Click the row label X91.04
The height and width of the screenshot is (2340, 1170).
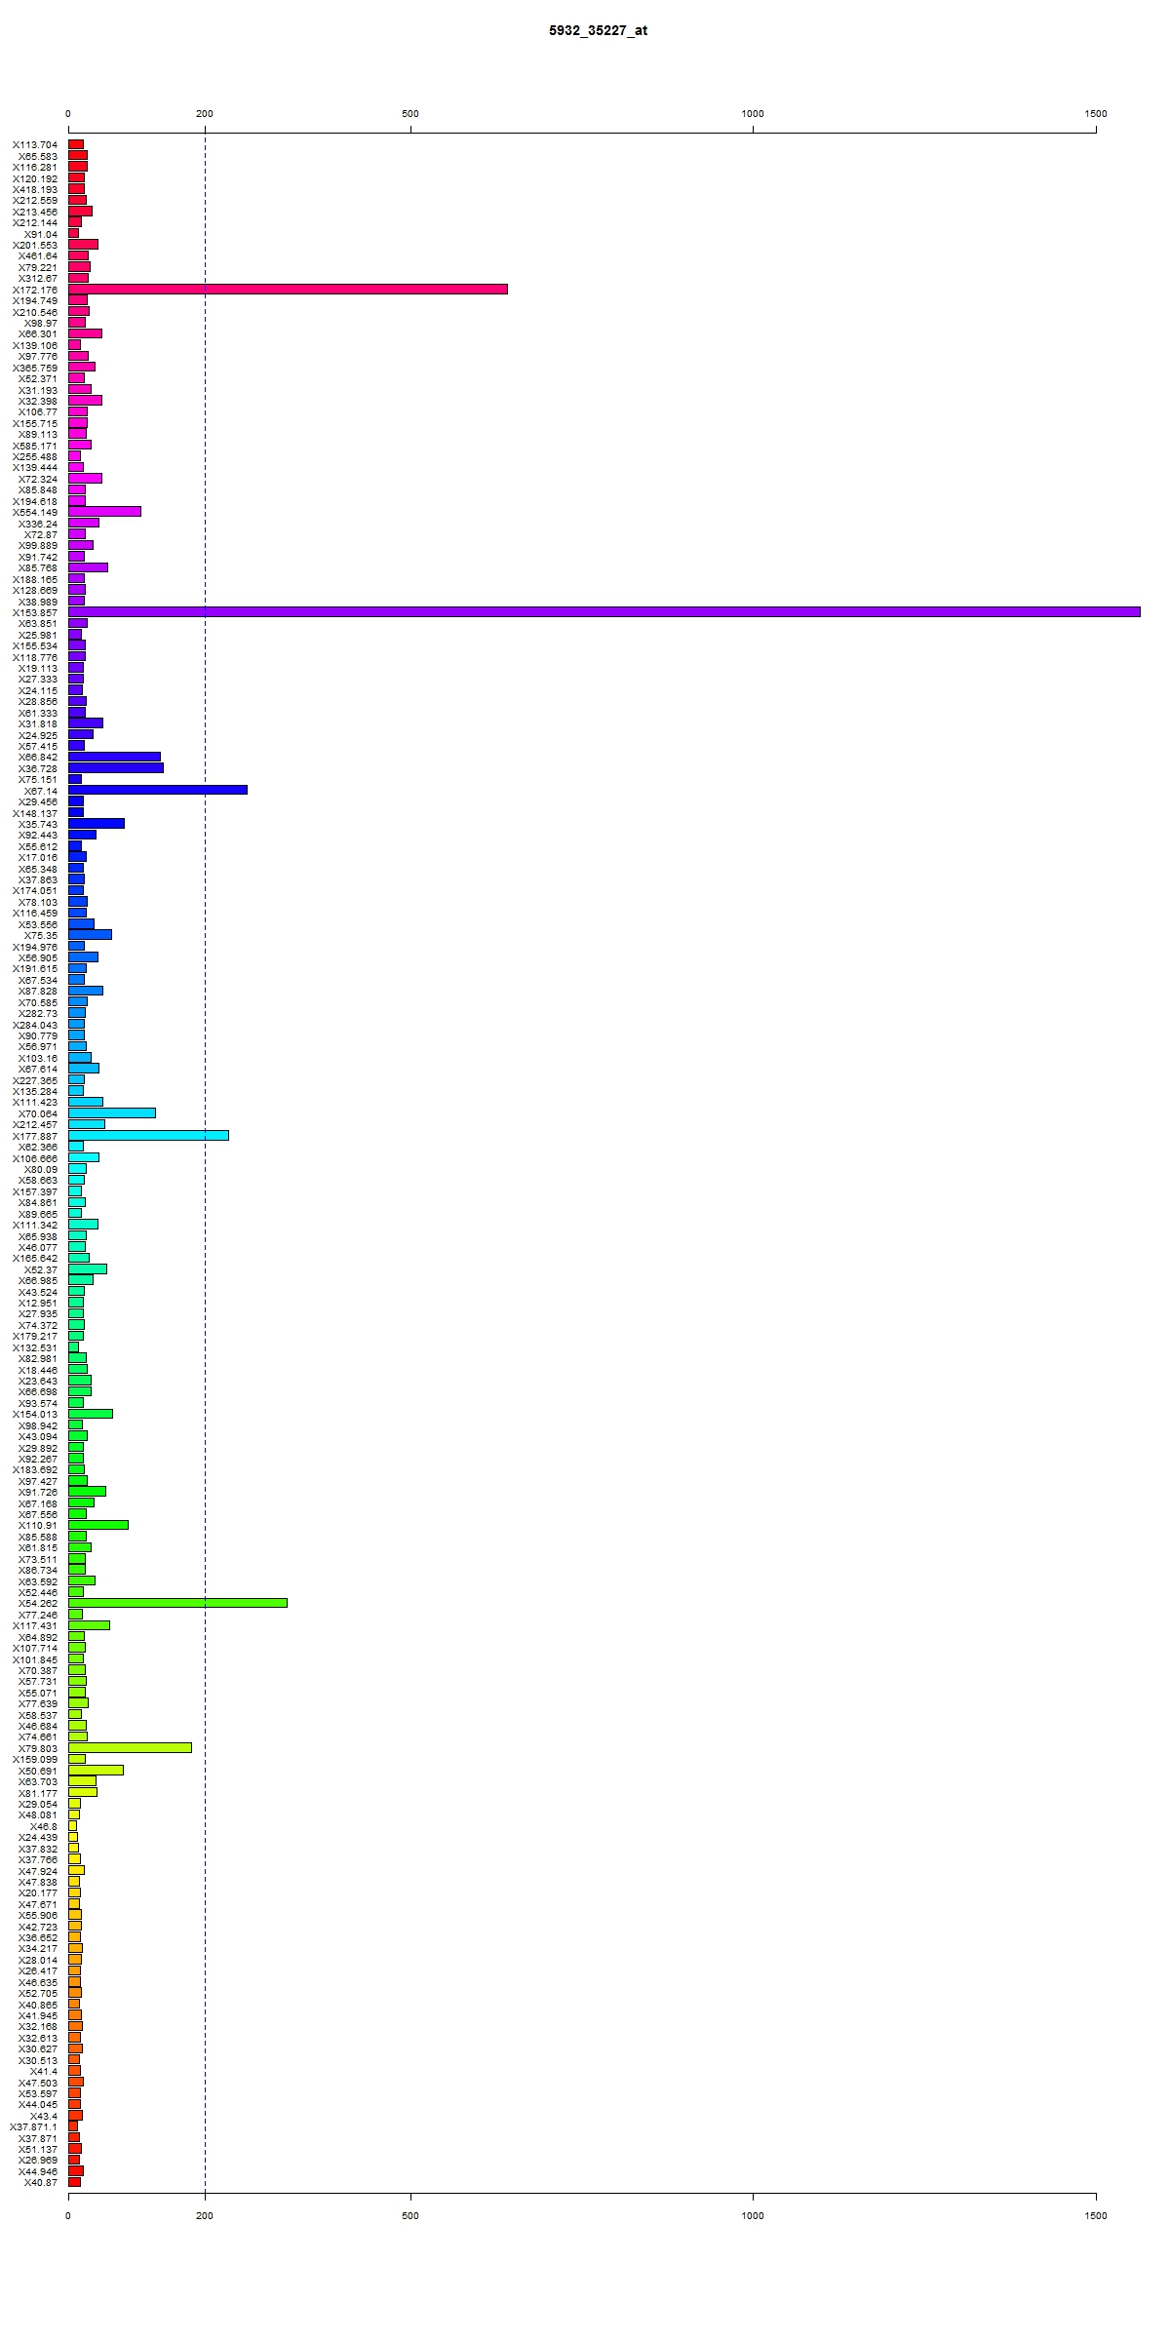click(41, 234)
